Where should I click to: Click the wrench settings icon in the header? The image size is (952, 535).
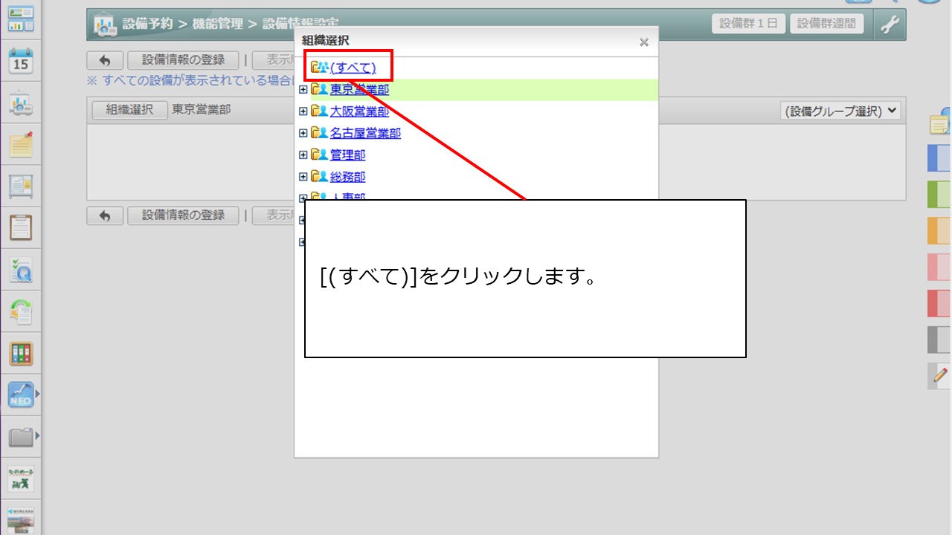pos(890,23)
